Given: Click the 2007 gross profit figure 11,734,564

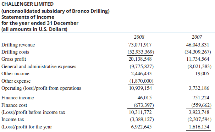Looking at the screenshot, I should coord(198,59).
